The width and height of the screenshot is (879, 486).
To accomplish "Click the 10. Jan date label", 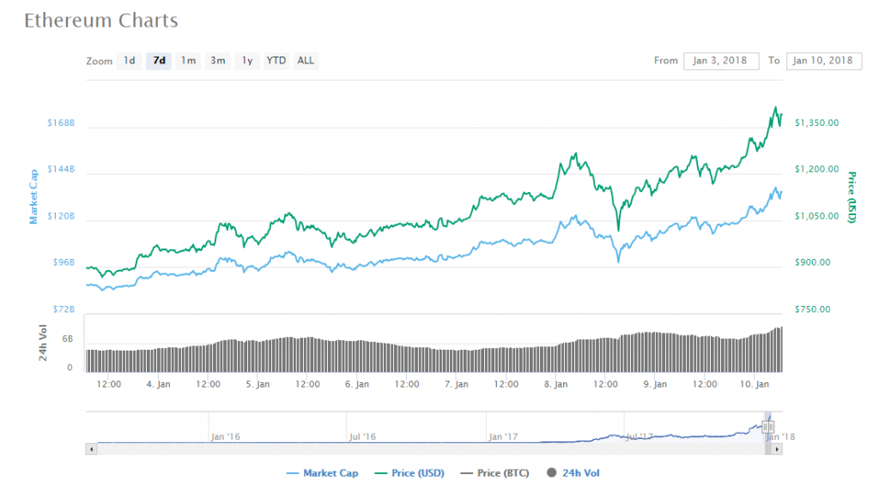I will pos(754,384).
